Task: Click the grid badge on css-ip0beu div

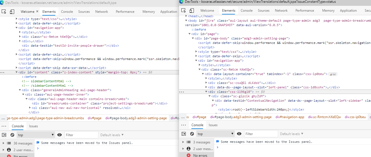Action: 332,74
